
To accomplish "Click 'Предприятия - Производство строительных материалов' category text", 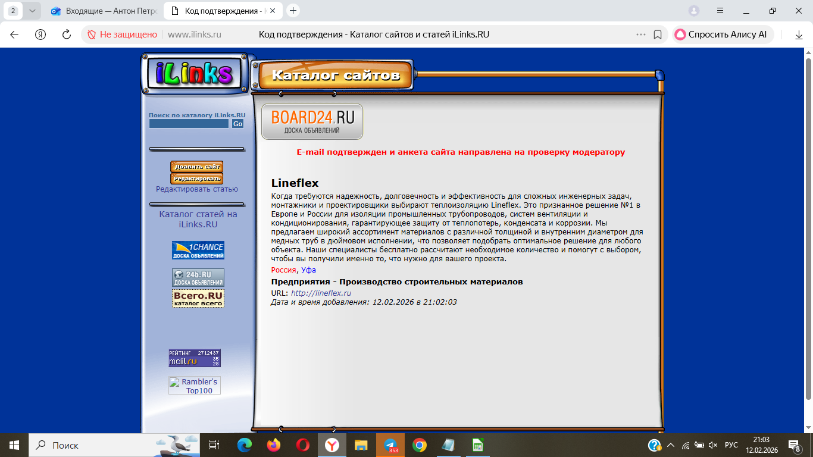I will click(x=397, y=281).
